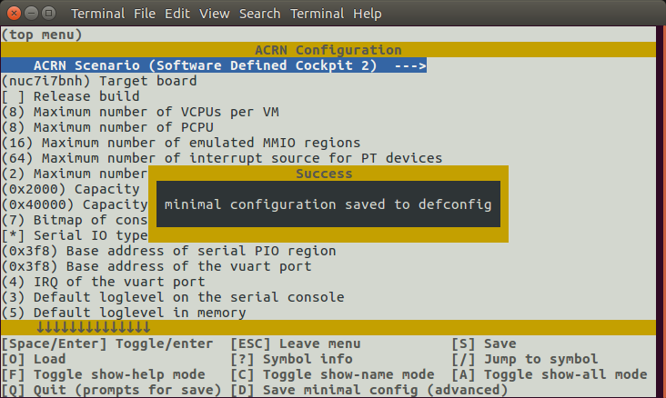Select ACRN Scenario Software Defined Cockpit 2
666x398 pixels.
(214, 65)
